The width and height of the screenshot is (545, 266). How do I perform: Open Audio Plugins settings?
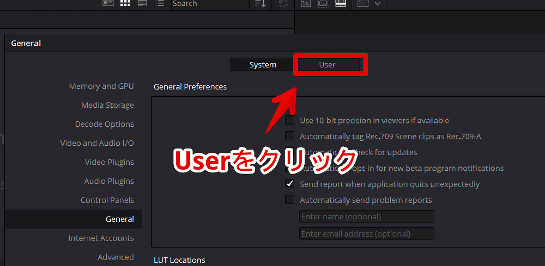[109, 181]
